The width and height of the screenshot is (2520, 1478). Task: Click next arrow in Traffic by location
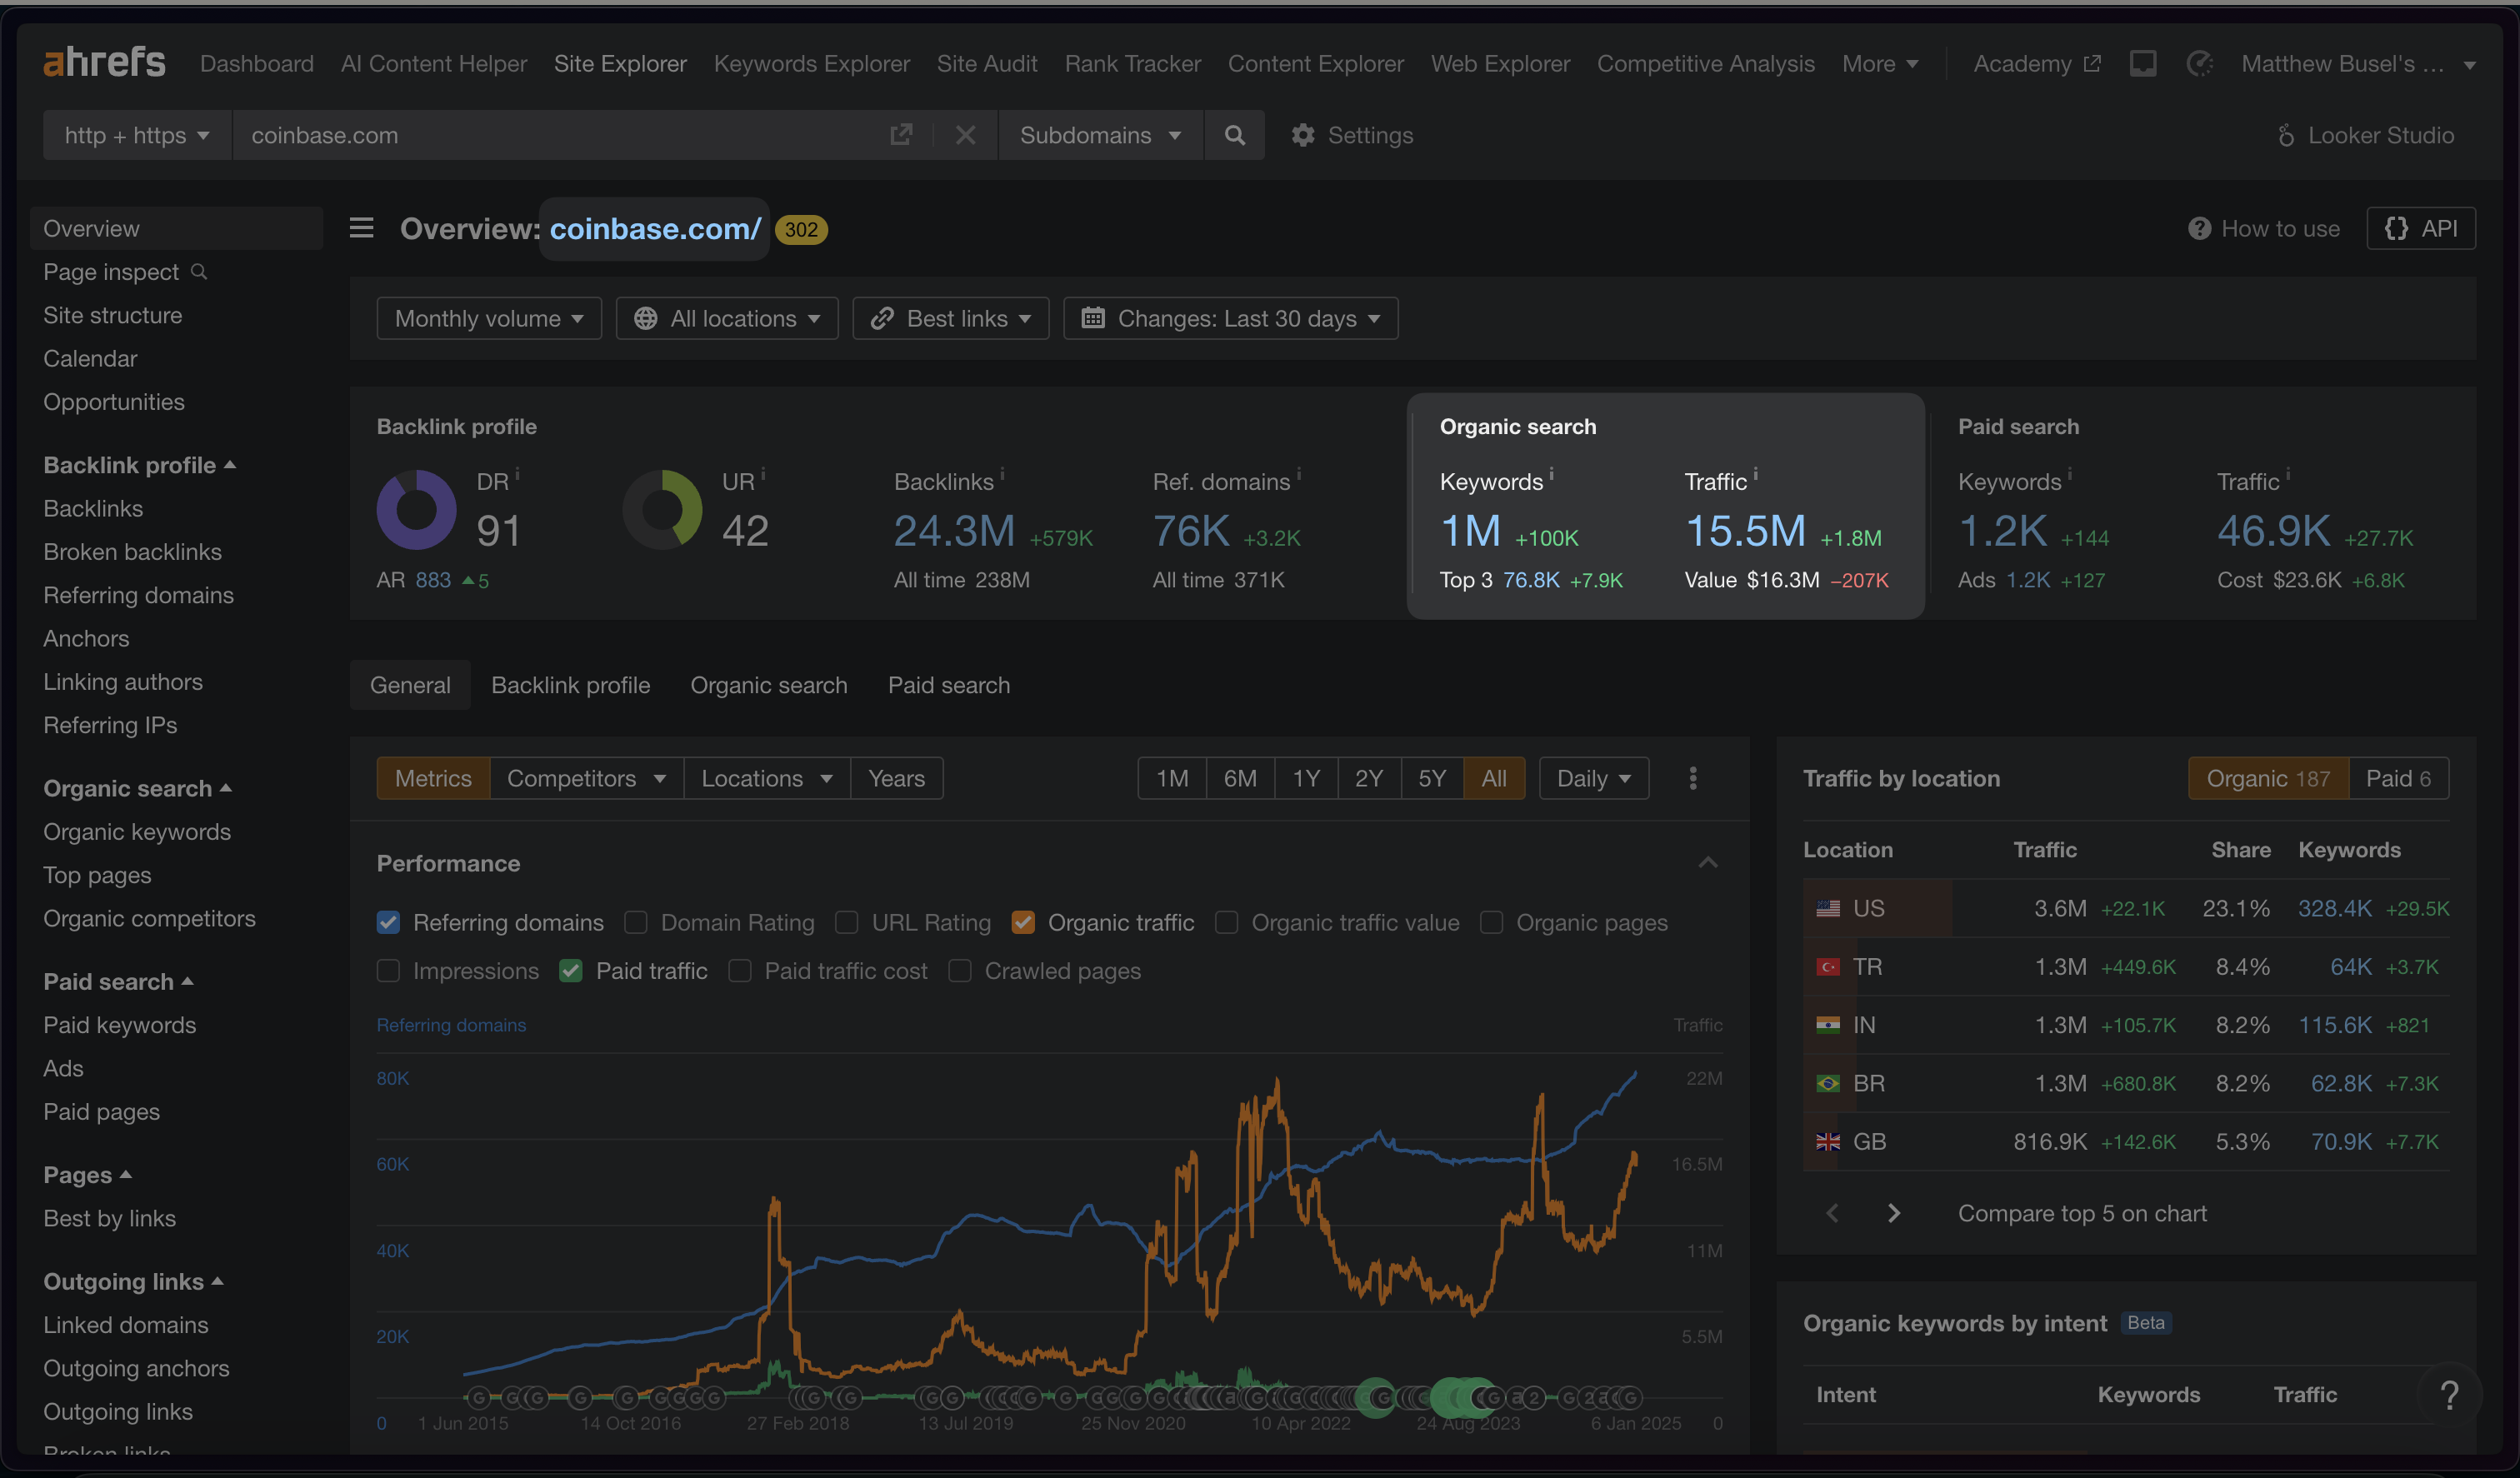pyautogui.click(x=1893, y=1213)
